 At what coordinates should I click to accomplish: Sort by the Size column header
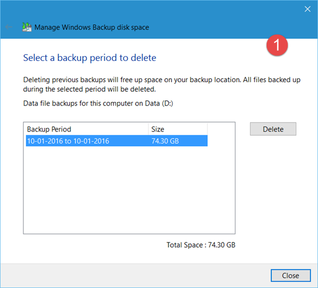pos(178,129)
